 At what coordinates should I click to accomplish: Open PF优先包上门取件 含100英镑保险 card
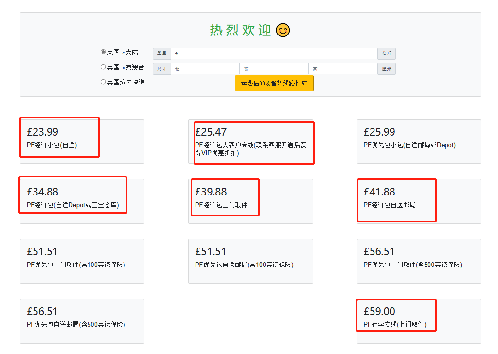click(x=82, y=261)
